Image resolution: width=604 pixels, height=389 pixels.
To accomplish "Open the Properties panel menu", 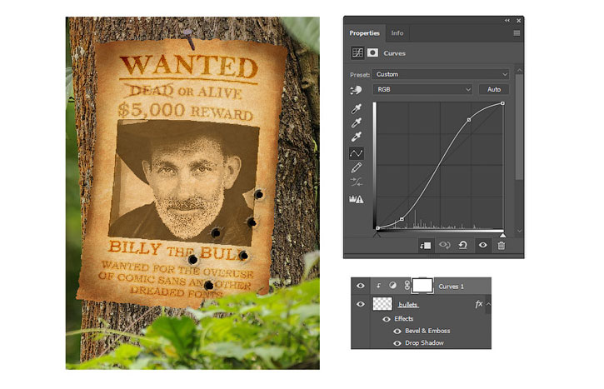I will click(517, 33).
